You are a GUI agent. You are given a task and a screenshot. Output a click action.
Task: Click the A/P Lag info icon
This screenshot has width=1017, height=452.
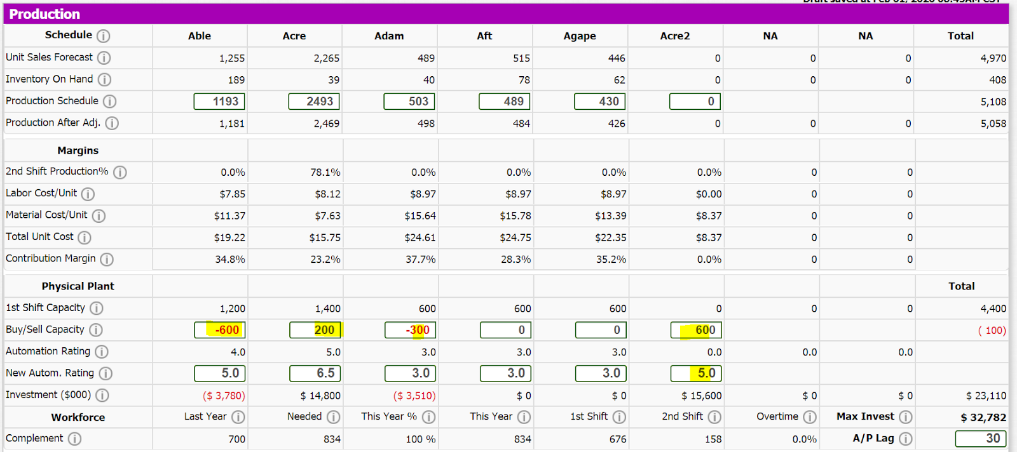pos(906,439)
